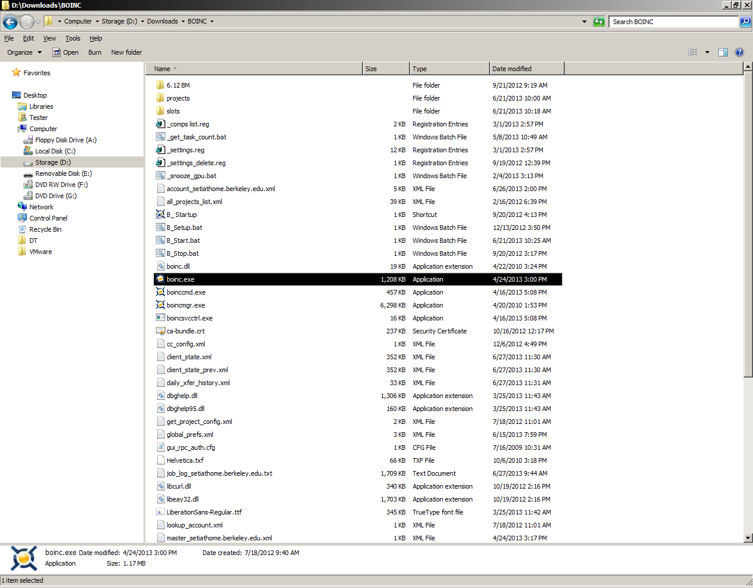This screenshot has height=588, width=753.
Task: Select the cc_config.xml file
Action: pos(358,344)
